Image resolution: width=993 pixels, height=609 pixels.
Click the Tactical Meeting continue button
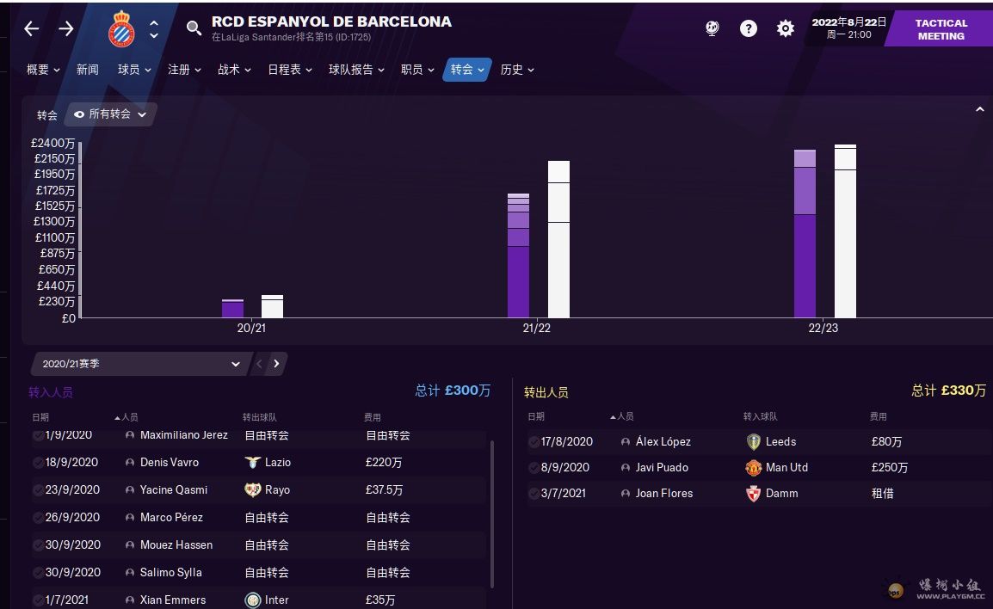click(941, 29)
